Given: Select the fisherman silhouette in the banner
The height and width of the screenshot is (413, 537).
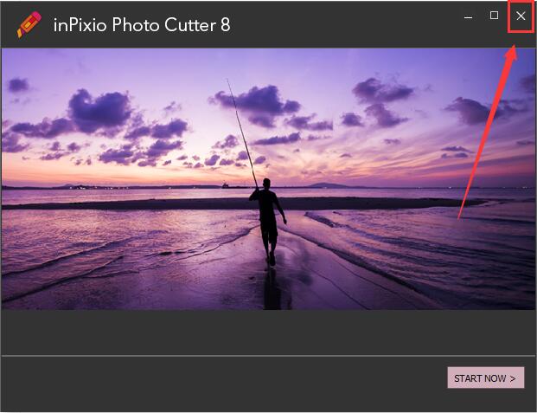Looking at the screenshot, I should (x=268, y=222).
